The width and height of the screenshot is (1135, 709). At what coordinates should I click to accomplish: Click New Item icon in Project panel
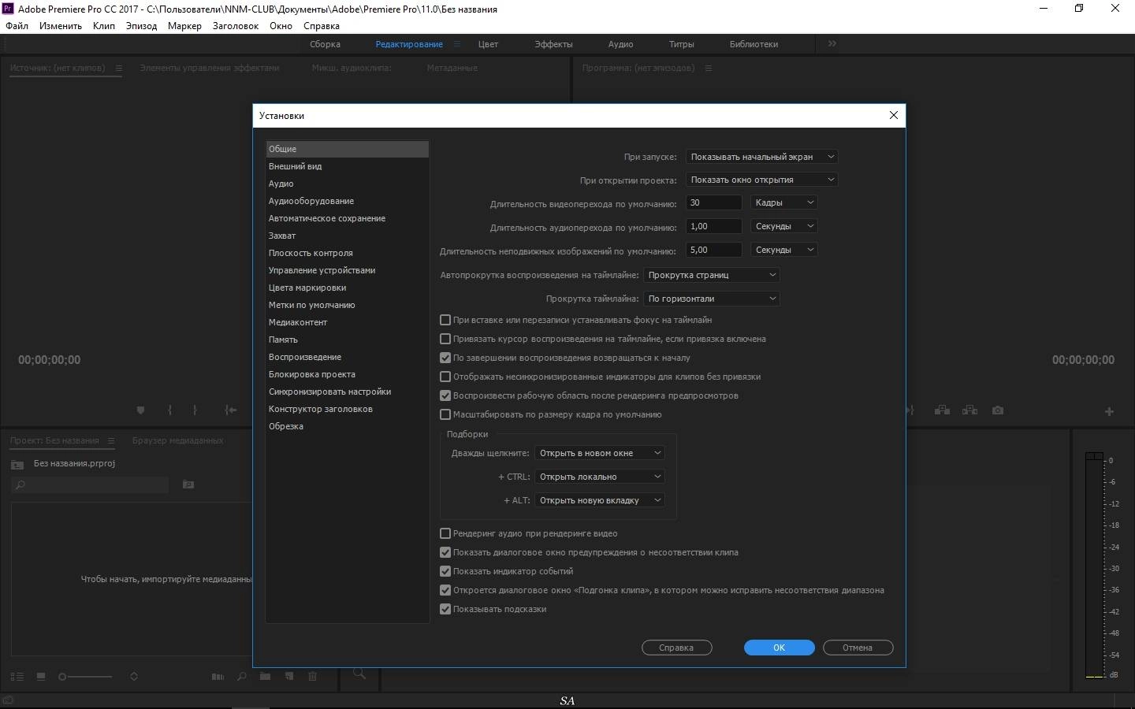coord(289,677)
